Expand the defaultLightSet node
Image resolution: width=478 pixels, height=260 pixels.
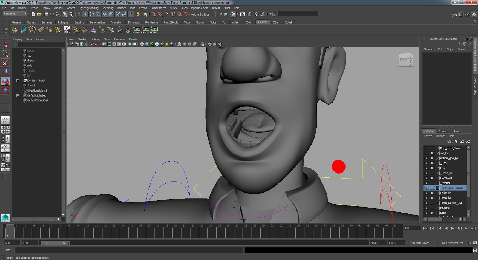point(18,95)
